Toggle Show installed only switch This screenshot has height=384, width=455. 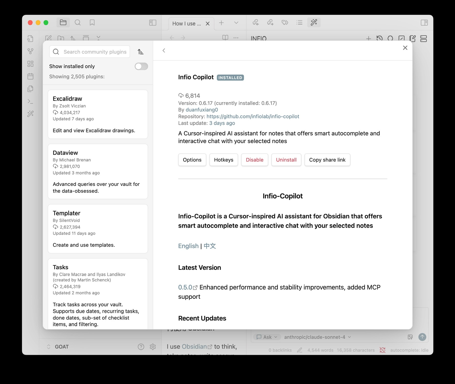tap(141, 66)
